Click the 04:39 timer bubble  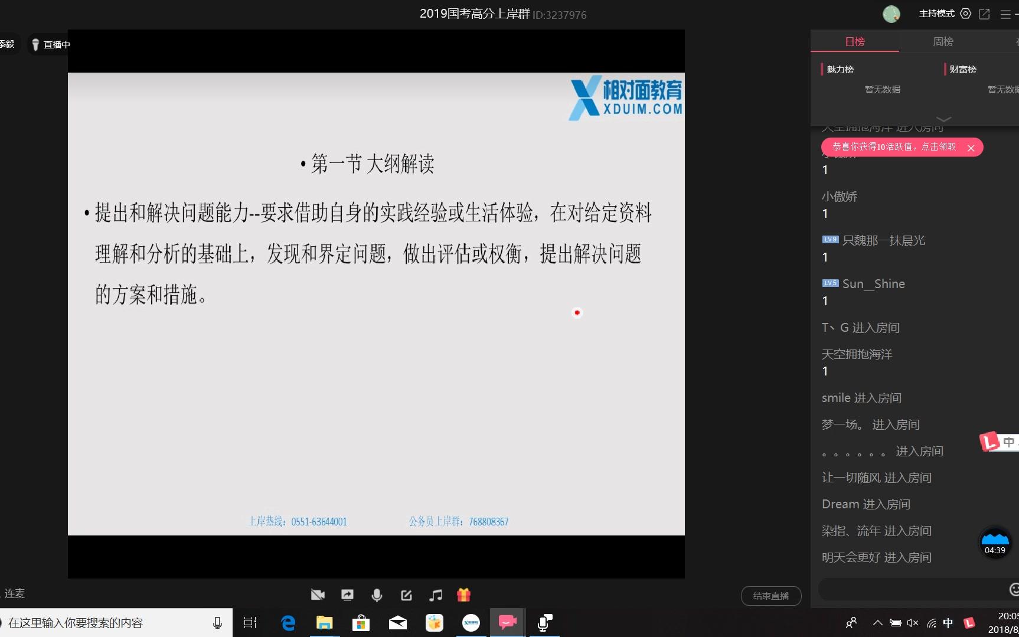(995, 543)
